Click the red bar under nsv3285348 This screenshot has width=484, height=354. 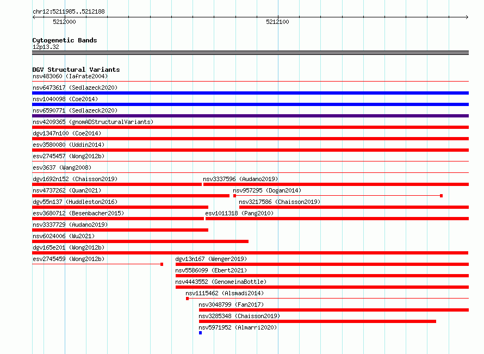pyautogui.click(x=318, y=321)
